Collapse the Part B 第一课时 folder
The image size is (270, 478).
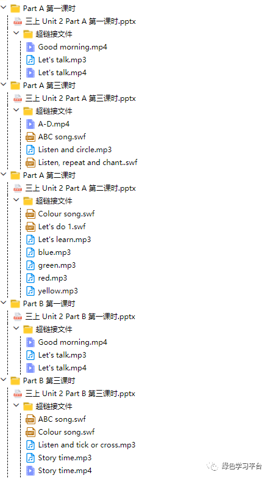pyautogui.click(x=4, y=303)
